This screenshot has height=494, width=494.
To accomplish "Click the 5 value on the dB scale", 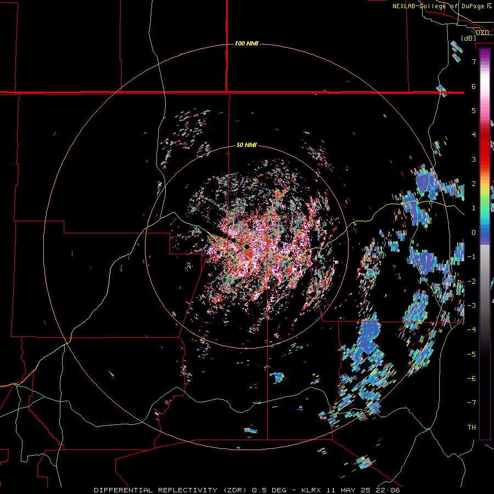I will pos(474,110).
